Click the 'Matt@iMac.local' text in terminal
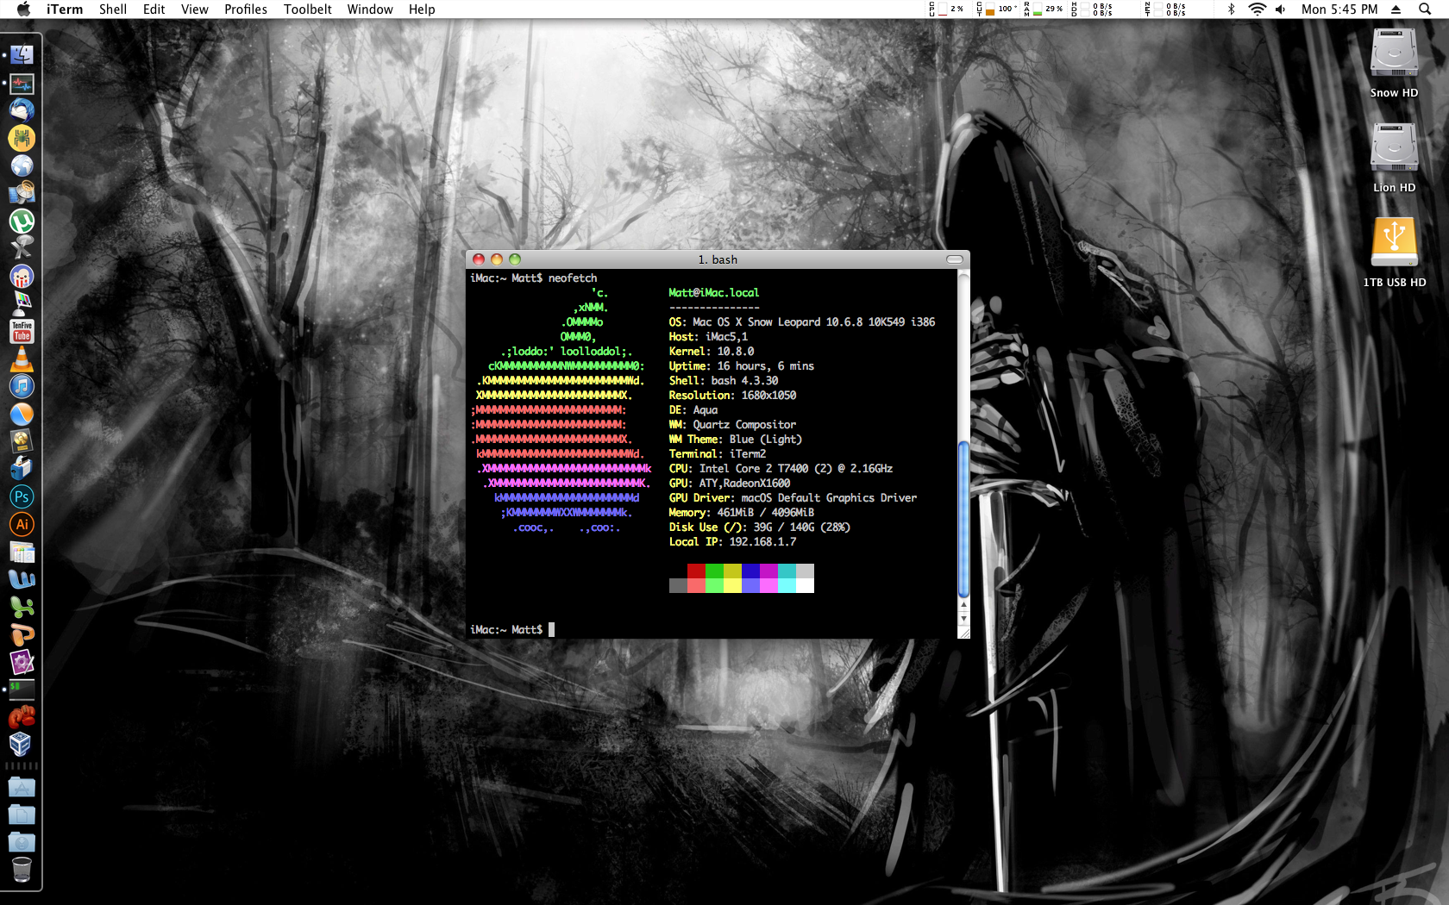Image resolution: width=1449 pixels, height=905 pixels. pyautogui.click(x=714, y=293)
